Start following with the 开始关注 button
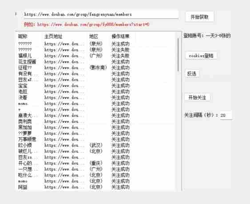 click(x=197, y=97)
